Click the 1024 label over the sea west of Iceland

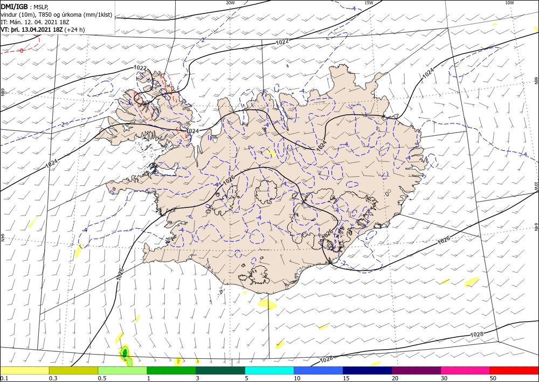pyautogui.click(x=52, y=163)
